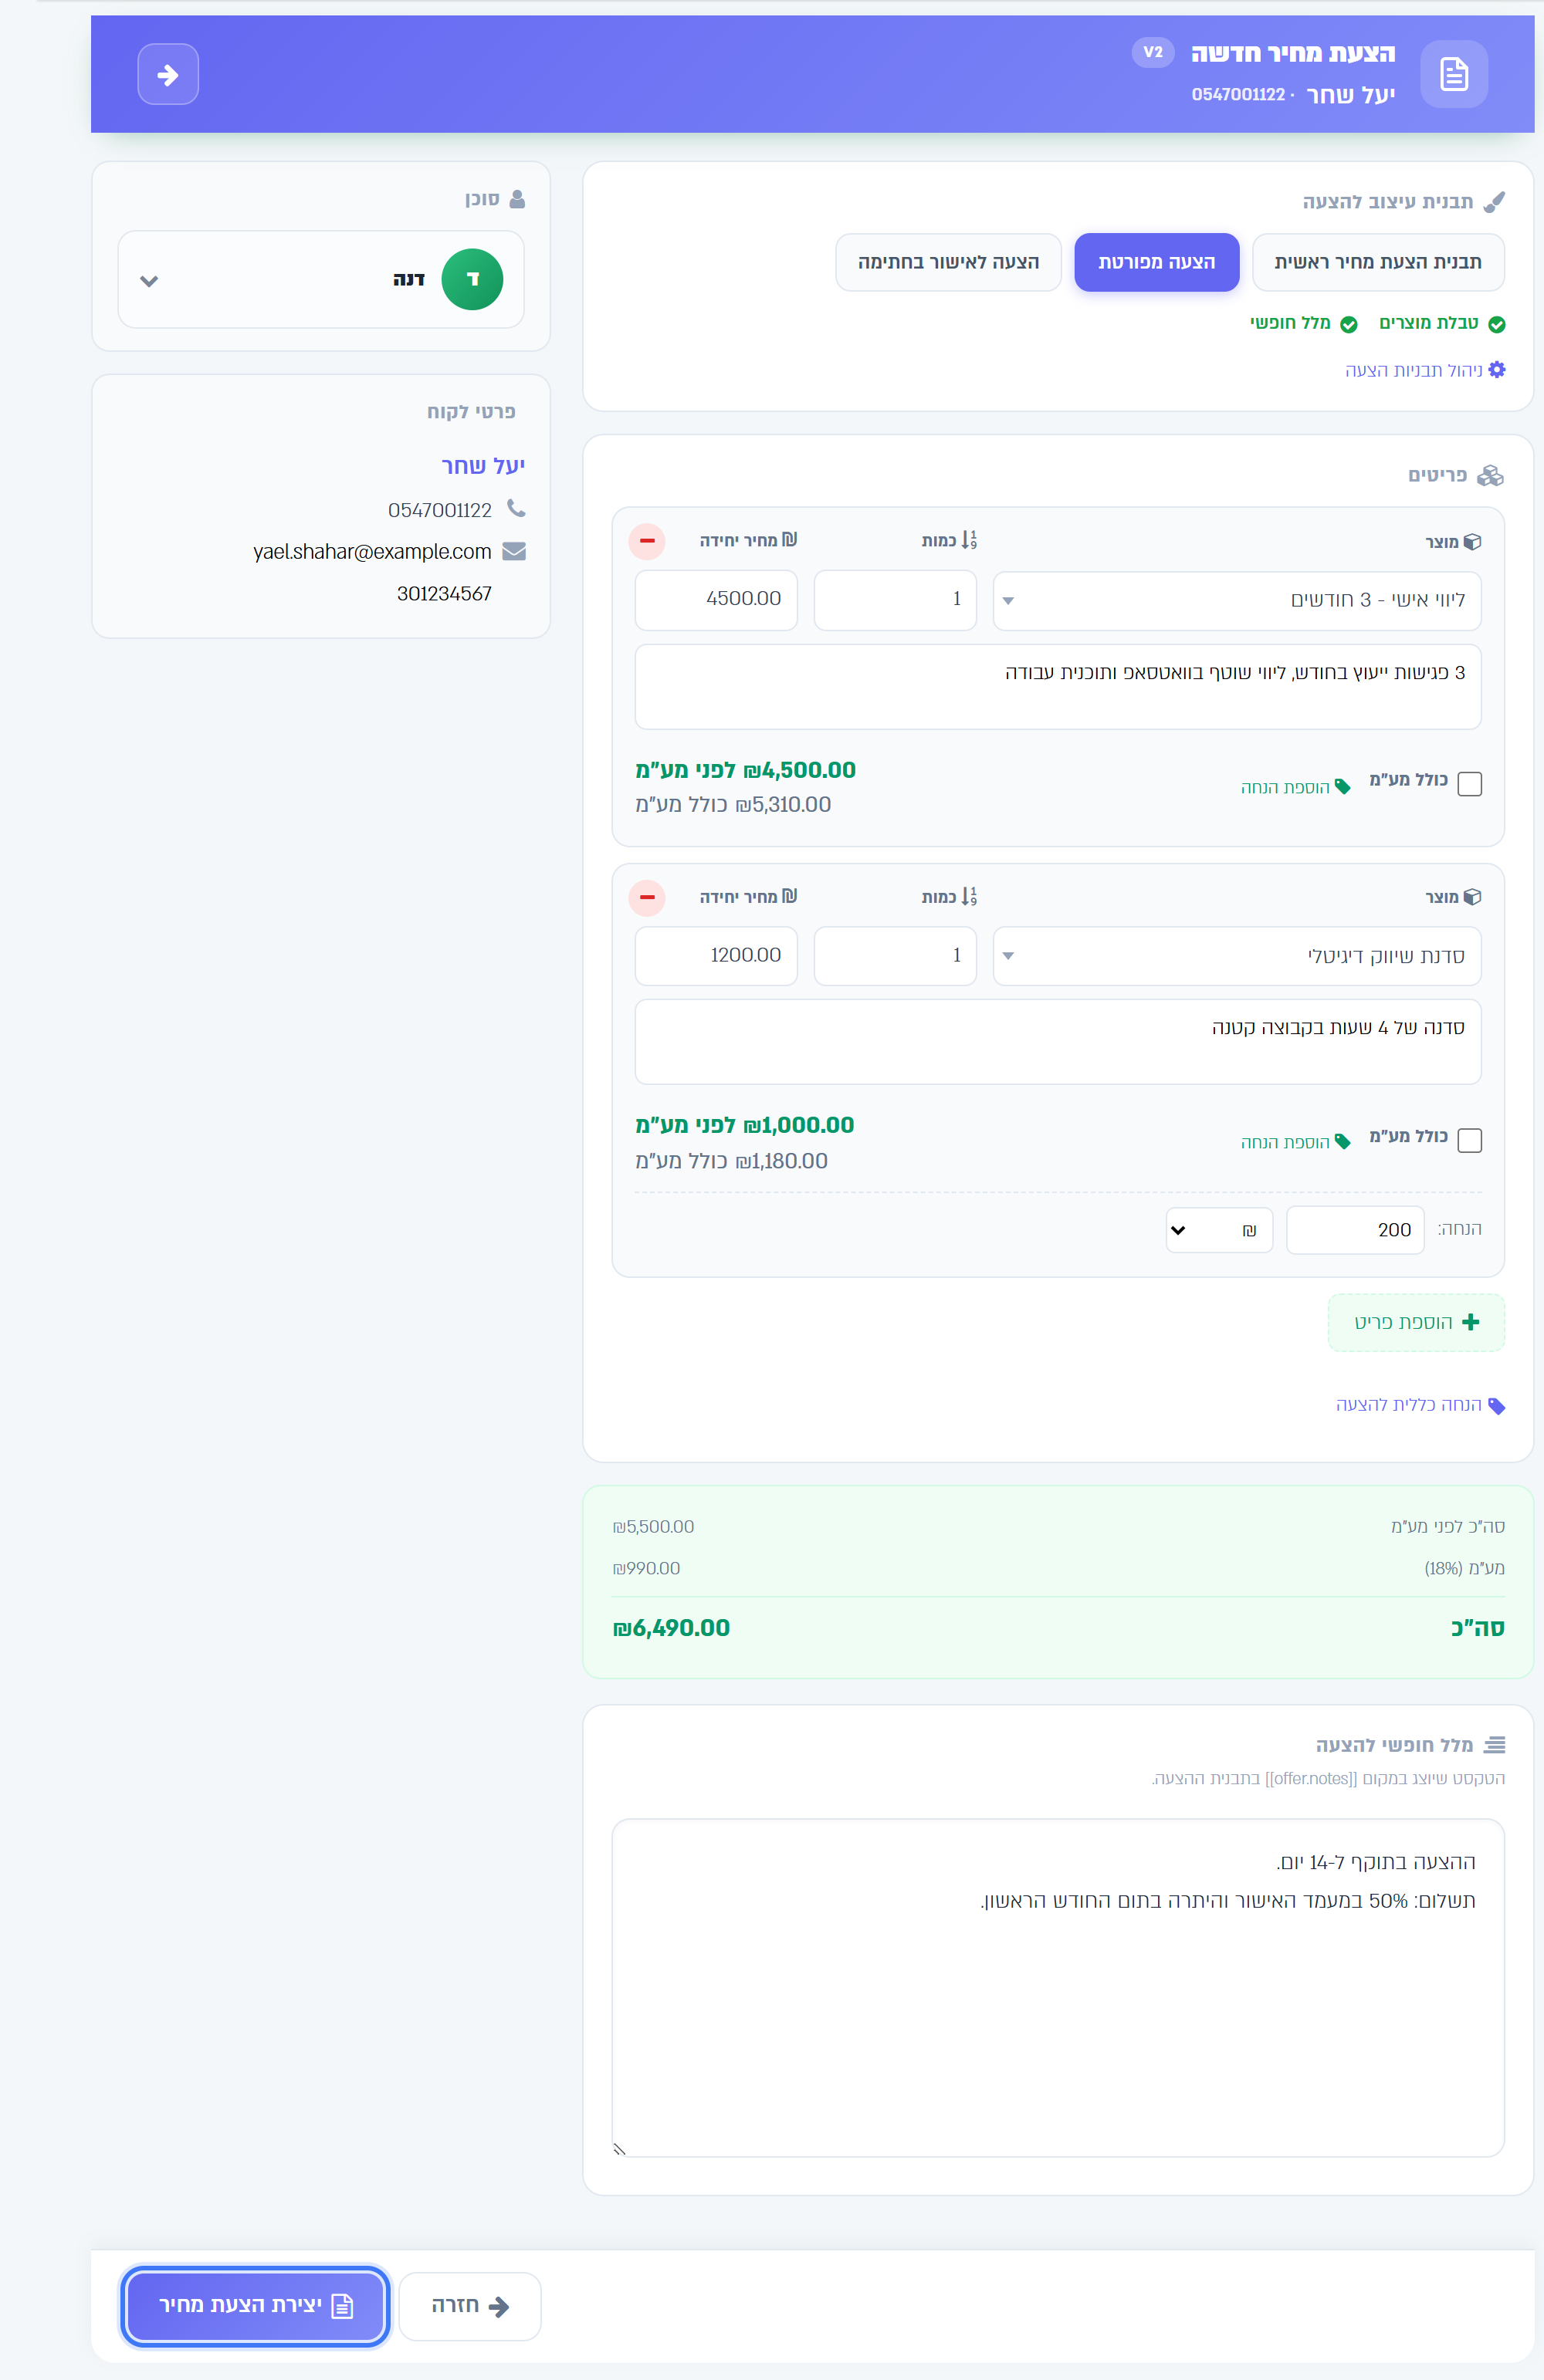Open the agent dropdown showing דנה
This screenshot has height=2380, width=1544.
[321, 279]
